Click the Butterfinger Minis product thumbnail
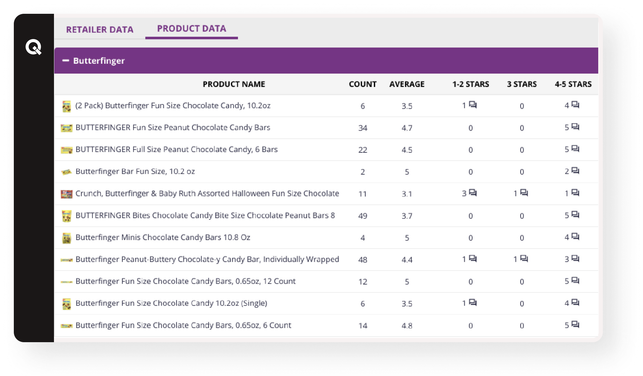Viewport: 643px width, 376px height. pos(66,238)
